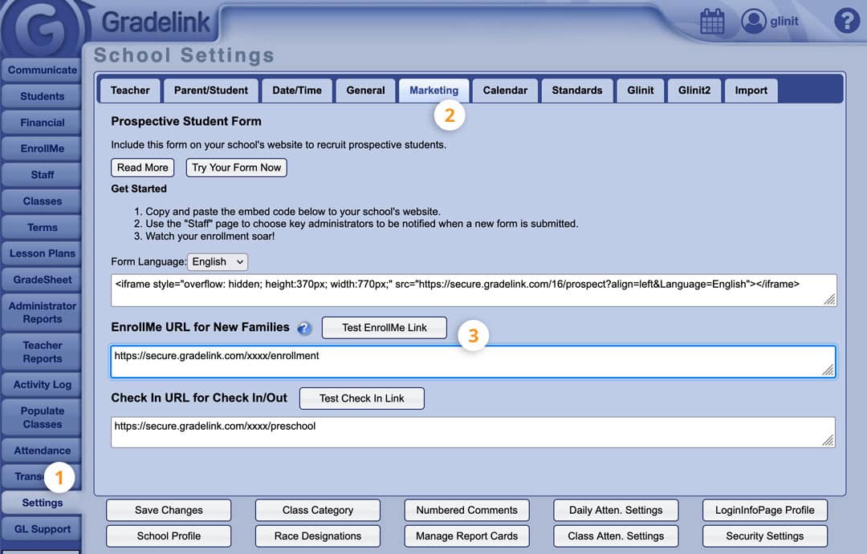867x554 pixels.
Task: Open Communicate in the sidebar
Action: (x=42, y=70)
